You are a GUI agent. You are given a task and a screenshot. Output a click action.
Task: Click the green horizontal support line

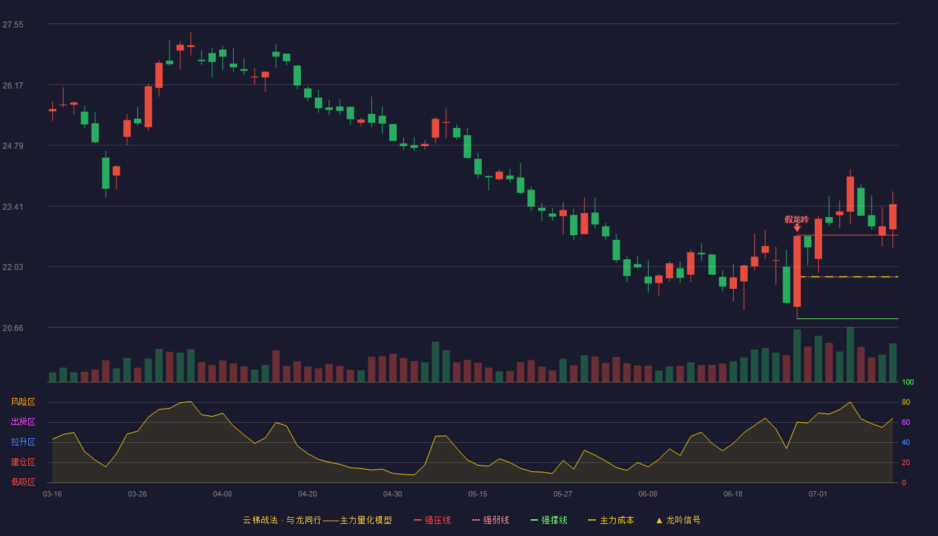[x=848, y=319]
